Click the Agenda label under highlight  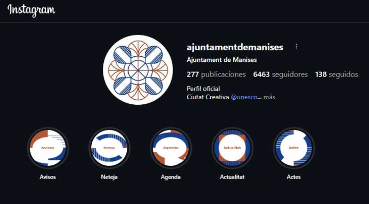(171, 177)
